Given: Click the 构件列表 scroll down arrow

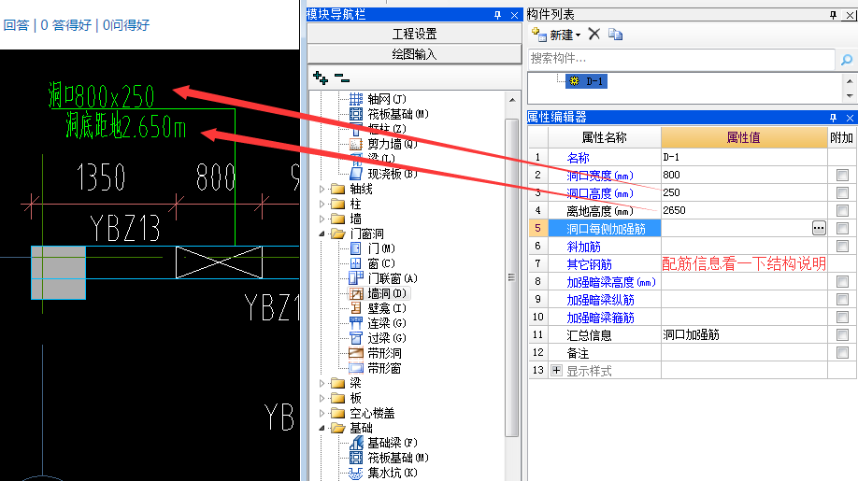Looking at the screenshot, I should (850, 95).
